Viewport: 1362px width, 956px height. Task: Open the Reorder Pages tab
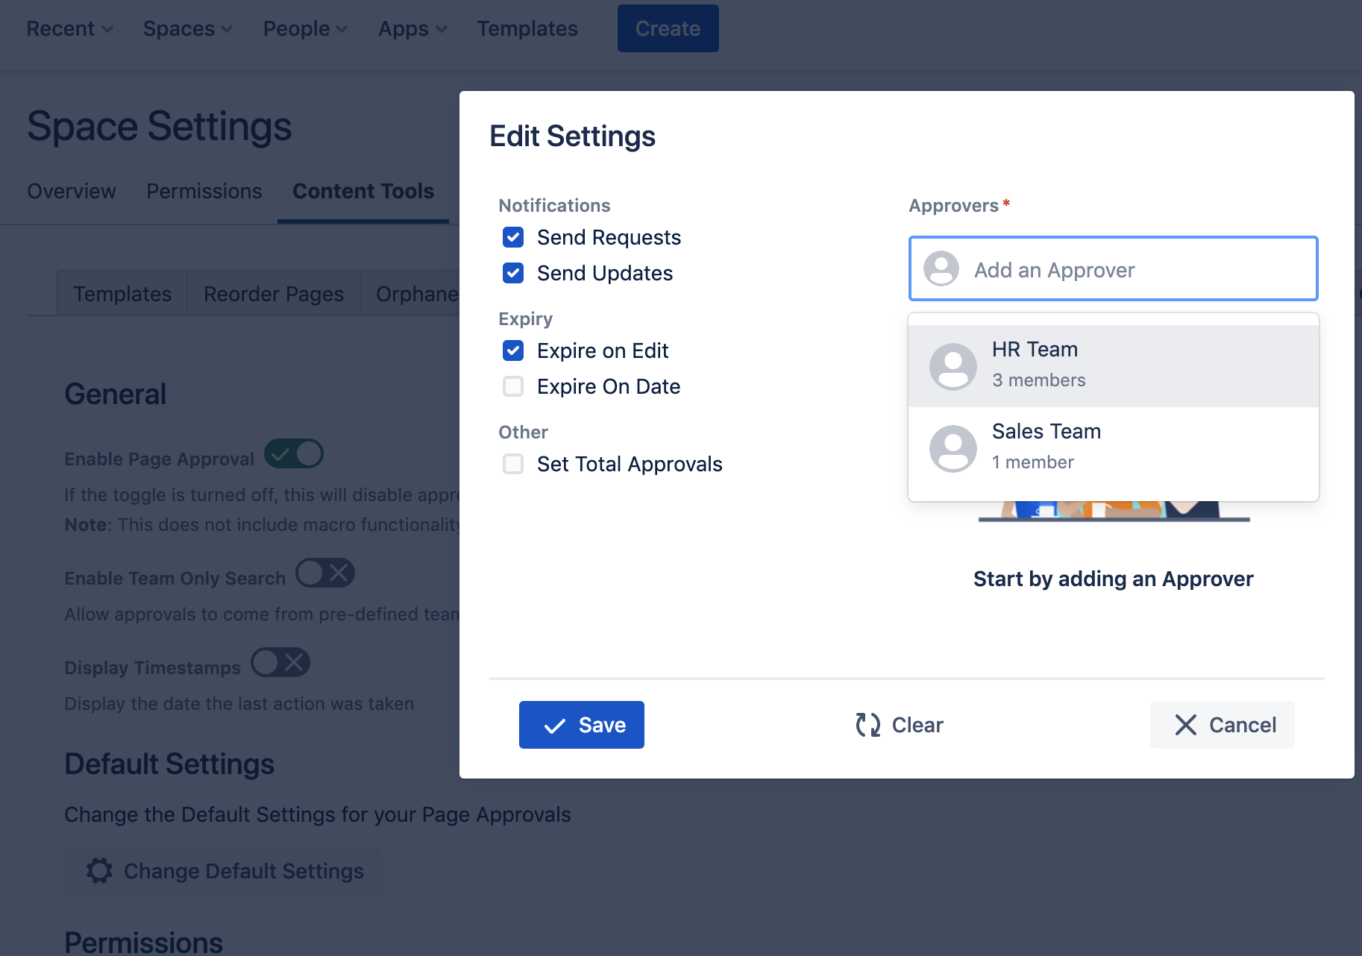click(274, 294)
